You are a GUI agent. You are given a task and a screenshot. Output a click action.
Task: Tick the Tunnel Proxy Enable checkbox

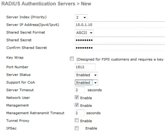(77, 120)
